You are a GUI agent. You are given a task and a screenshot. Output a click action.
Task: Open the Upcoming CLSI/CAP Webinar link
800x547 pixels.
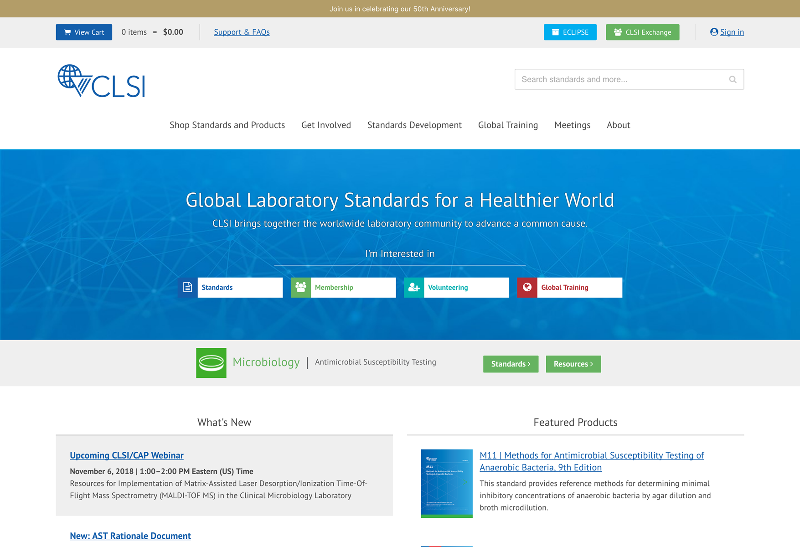click(127, 455)
